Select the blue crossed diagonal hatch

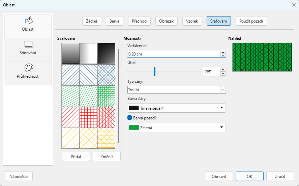pyautogui.click(x=107, y=75)
